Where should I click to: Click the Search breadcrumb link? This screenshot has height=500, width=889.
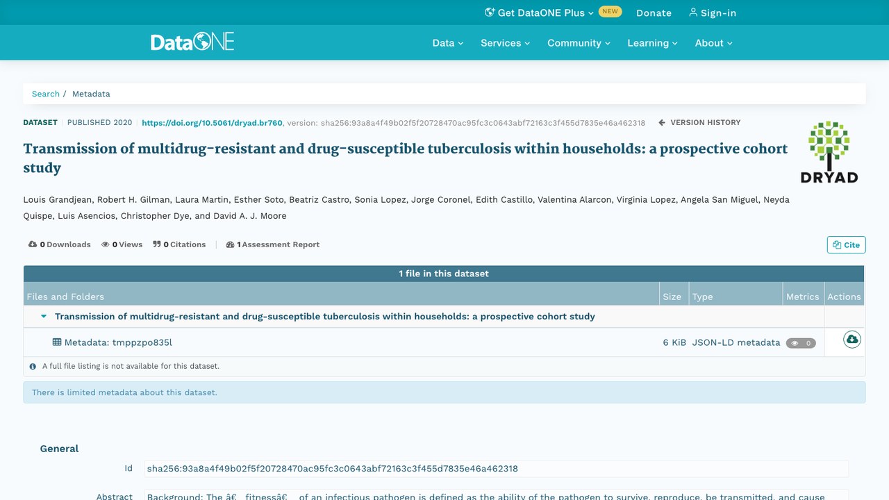46,94
